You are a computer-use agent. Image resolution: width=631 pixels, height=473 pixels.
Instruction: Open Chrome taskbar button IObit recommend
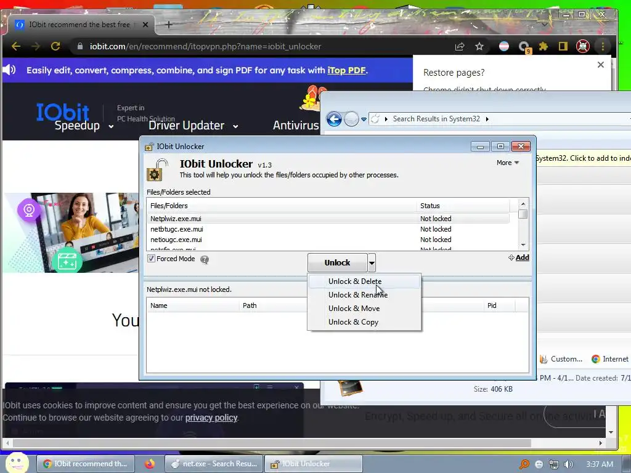point(85,464)
